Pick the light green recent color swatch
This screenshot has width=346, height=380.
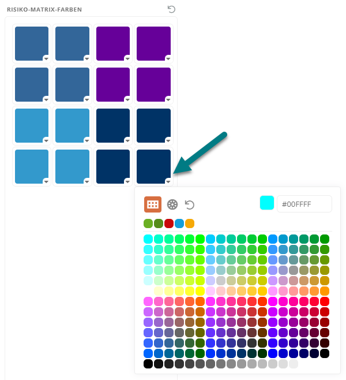tap(148, 223)
